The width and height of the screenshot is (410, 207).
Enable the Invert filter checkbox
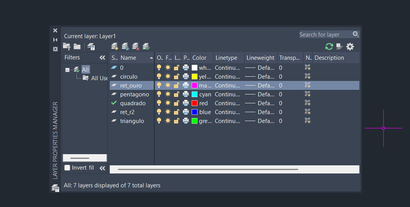coord(67,168)
